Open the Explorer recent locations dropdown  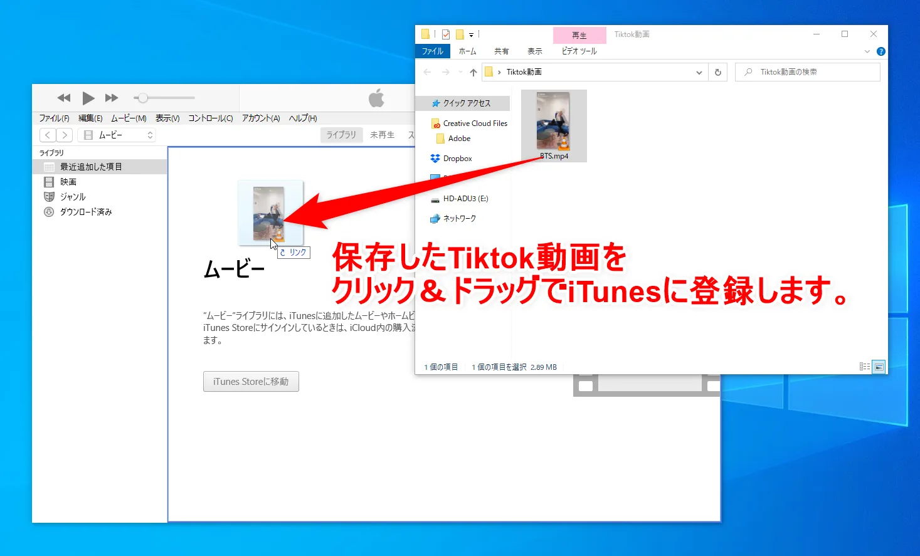point(460,72)
